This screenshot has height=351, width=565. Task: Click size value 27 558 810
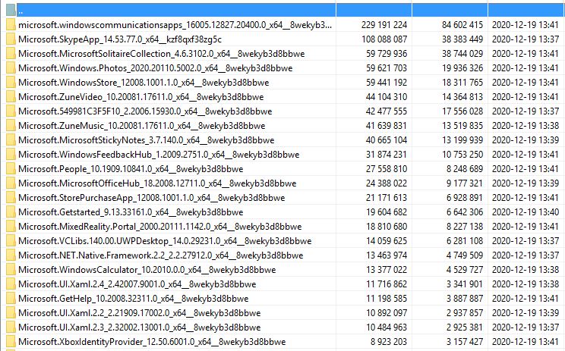click(387, 168)
